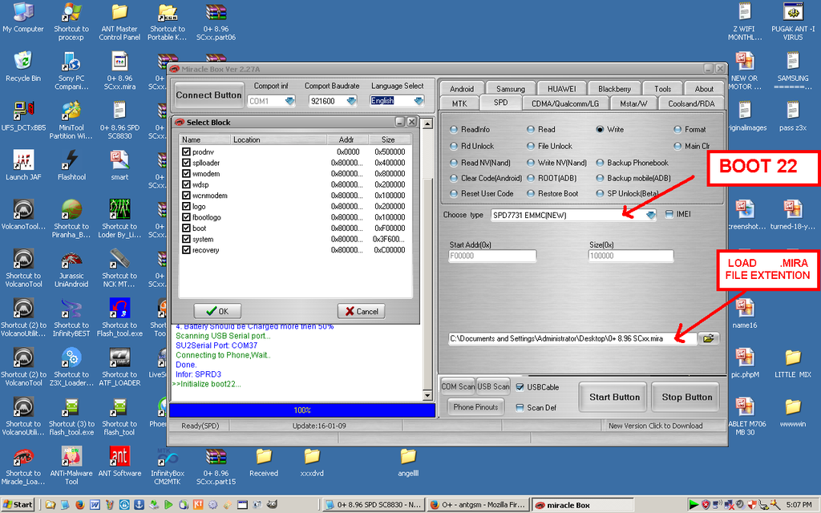Switch to the Samsung tab
The height and width of the screenshot is (513, 821).
[x=511, y=88]
